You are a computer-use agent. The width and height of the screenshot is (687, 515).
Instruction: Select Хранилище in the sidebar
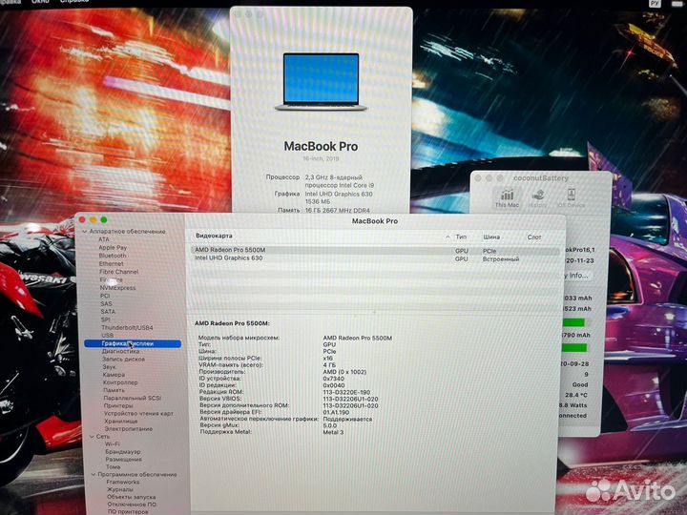click(121, 422)
